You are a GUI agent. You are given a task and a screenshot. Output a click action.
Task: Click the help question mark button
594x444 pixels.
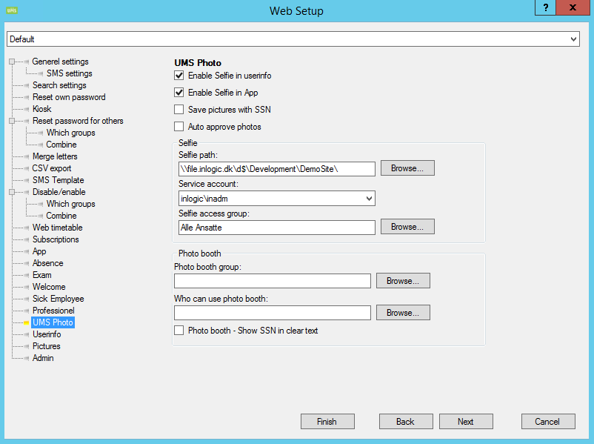click(545, 8)
